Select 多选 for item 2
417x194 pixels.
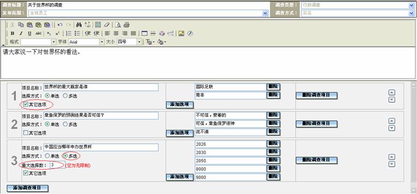65,124
